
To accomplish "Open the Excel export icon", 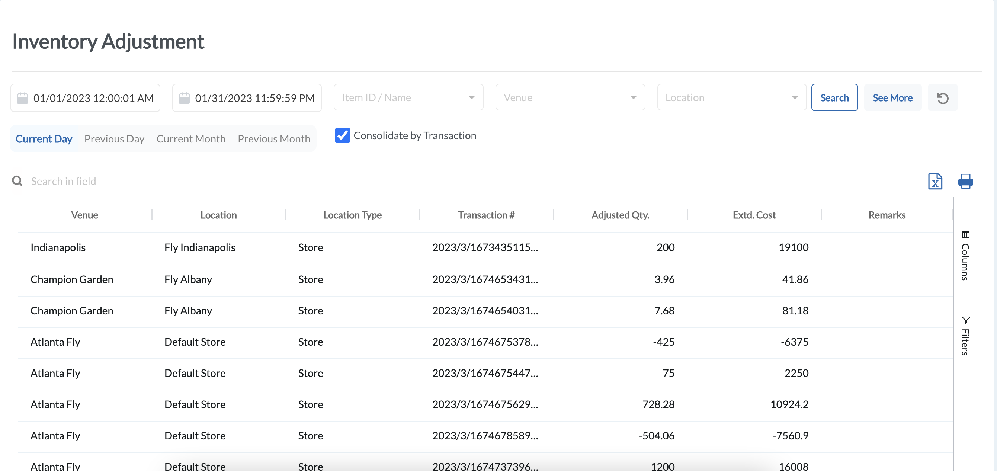I will [936, 181].
